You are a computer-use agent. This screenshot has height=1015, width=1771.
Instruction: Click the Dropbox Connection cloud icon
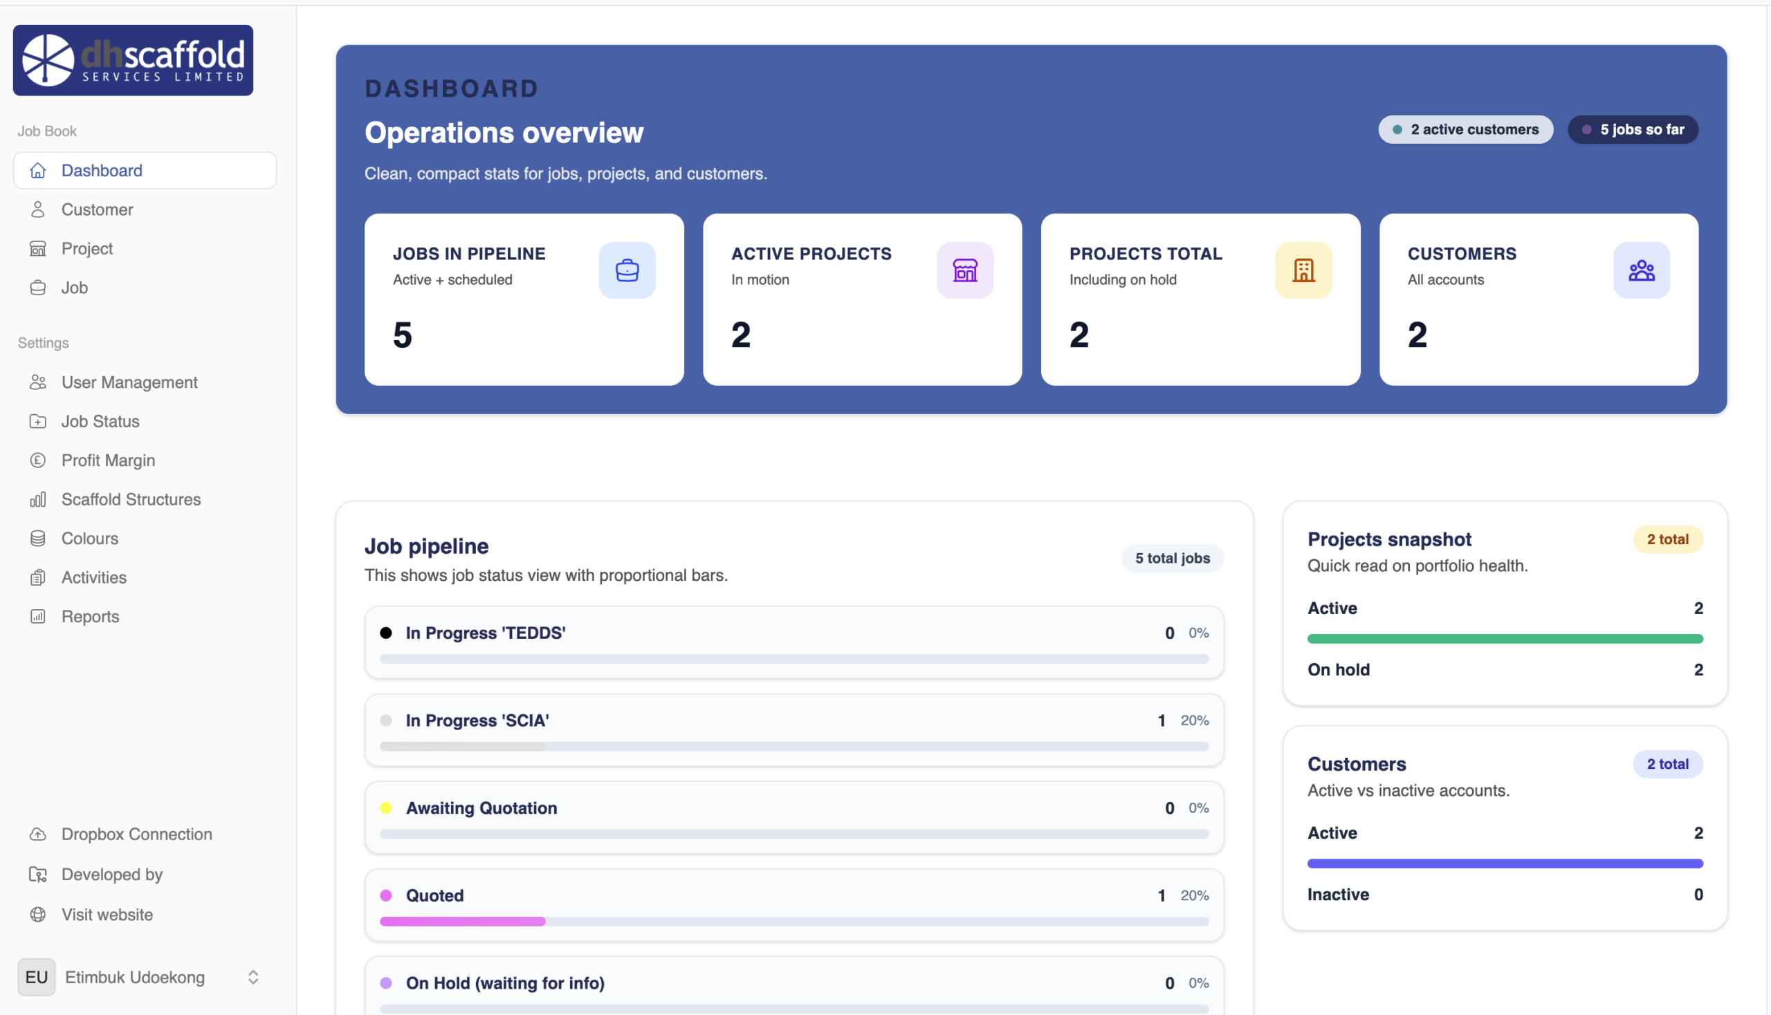(x=37, y=834)
